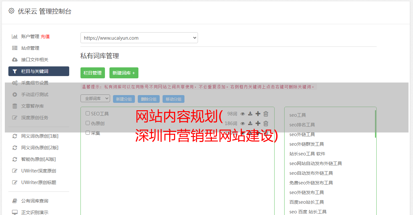Select keyword 免费seo外链发布工具
The width and height of the screenshot is (413, 215).
click(311, 183)
